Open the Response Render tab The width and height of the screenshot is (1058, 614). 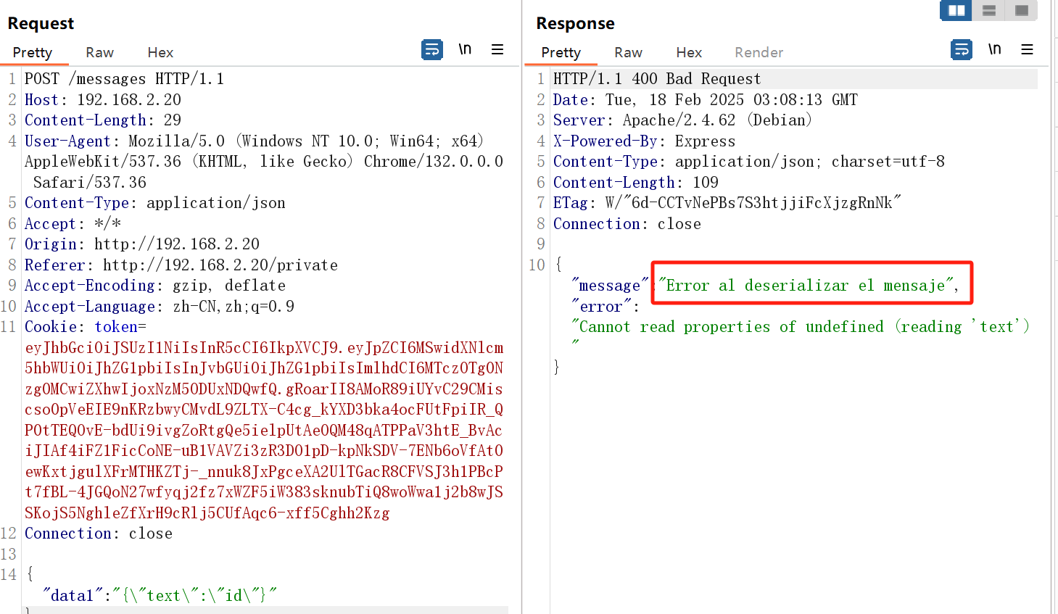pos(759,53)
